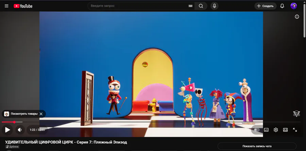Dismiss the Посмотреть товары chip
The width and height of the screenshot is (306, 151).
click(41, 114)
